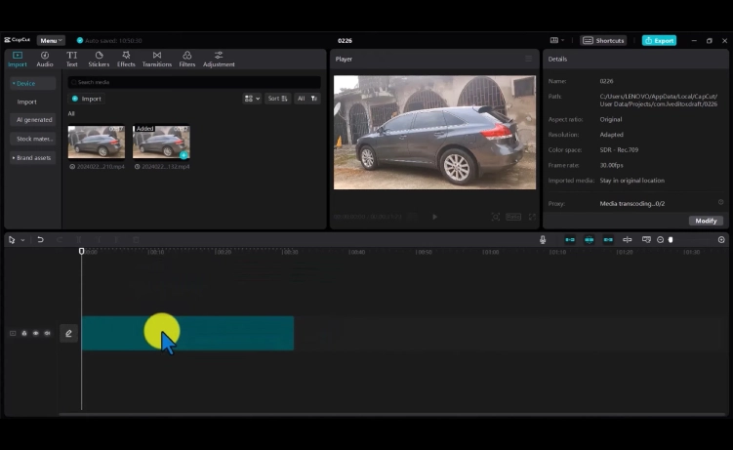This screenshot has width=733, height=450.
Task: Click the Delete trash icon in timeline toolbar
Action: [136, 240]
